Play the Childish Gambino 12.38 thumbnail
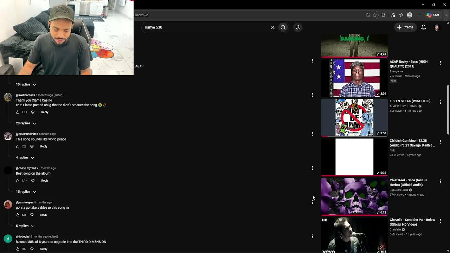The image size is (450, 253). click(x=354, y=157)
